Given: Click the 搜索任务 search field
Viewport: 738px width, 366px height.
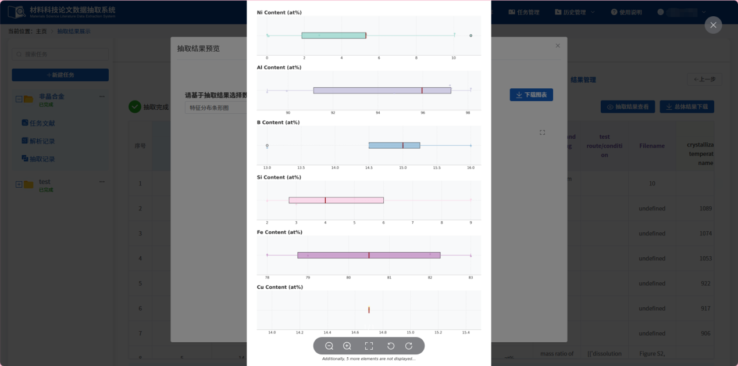Looking at the screenshot, I should click(x=60, y=53).
